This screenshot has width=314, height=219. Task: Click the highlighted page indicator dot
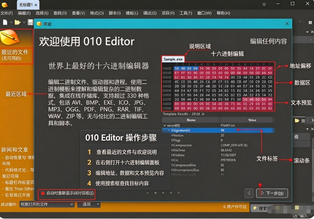155,193
